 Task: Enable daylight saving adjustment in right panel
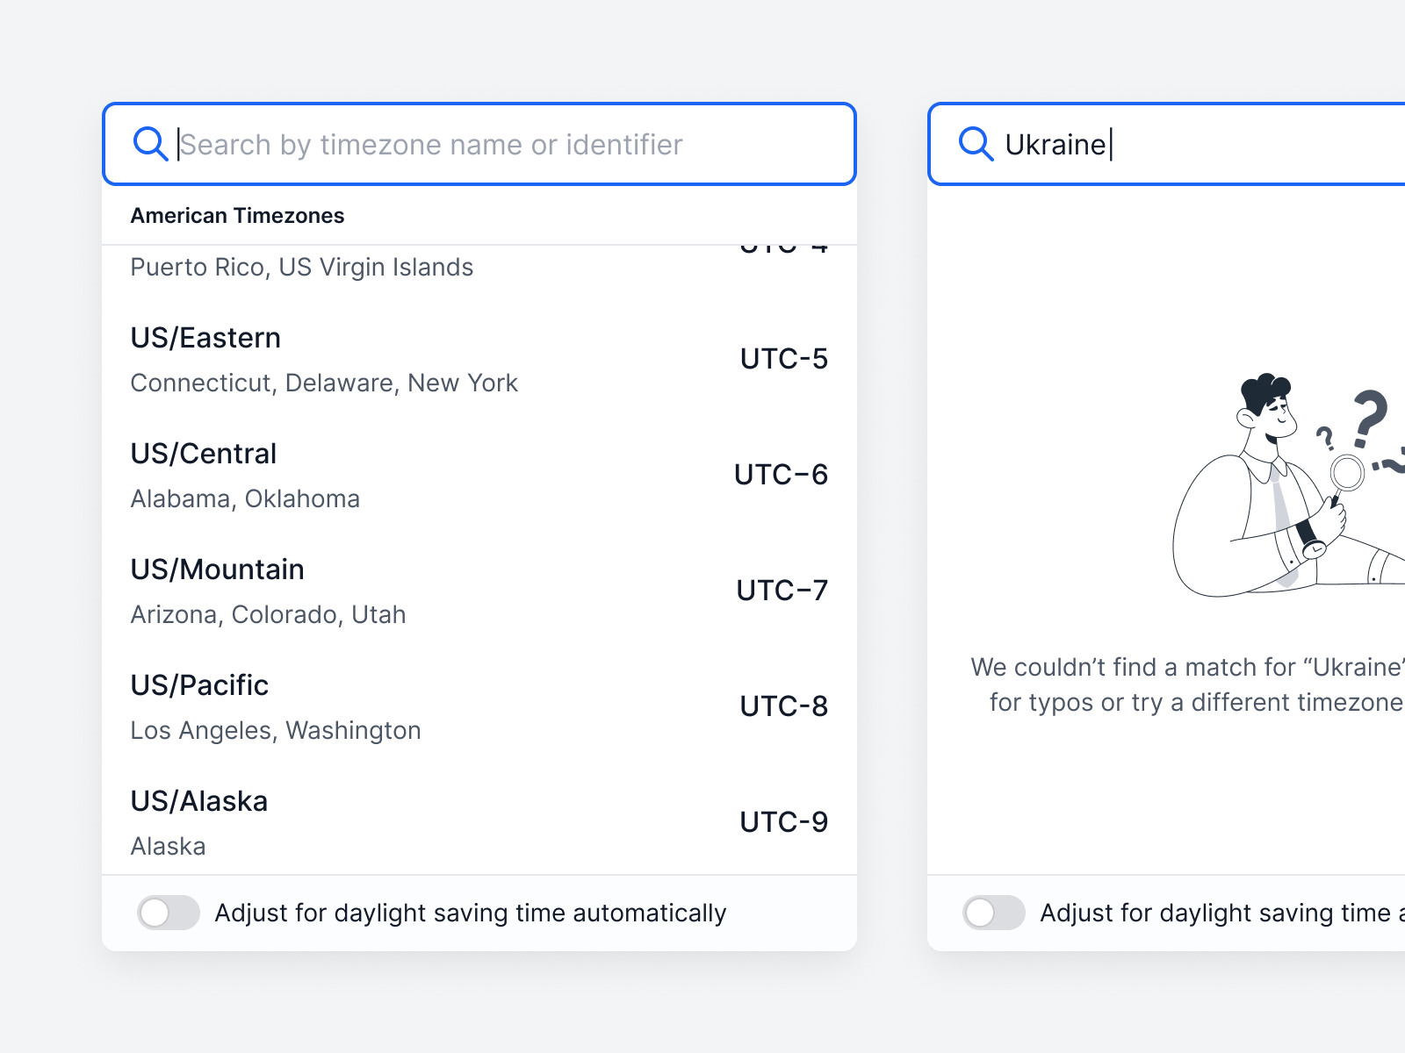[x=993, y=913]
